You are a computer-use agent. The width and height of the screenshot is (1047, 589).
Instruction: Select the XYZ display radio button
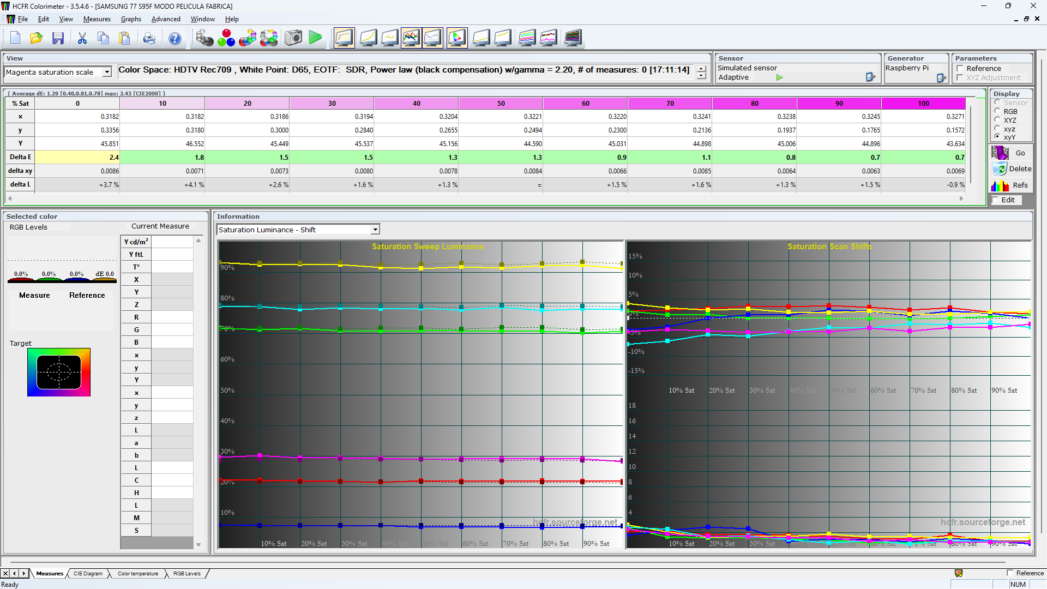[997, 119]
